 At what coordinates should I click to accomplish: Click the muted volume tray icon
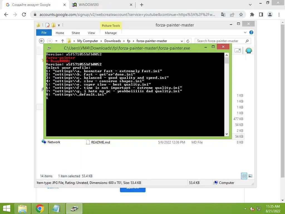pyautogui.click(x=252, y=209)
